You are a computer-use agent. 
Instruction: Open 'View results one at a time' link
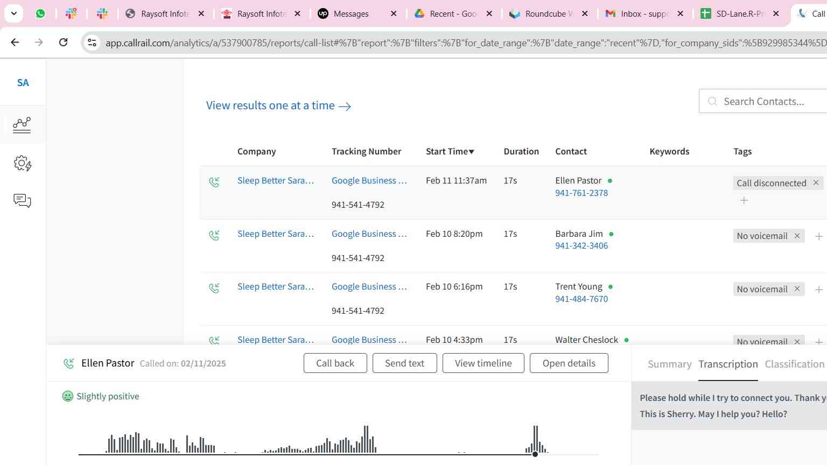coord(278,105)
